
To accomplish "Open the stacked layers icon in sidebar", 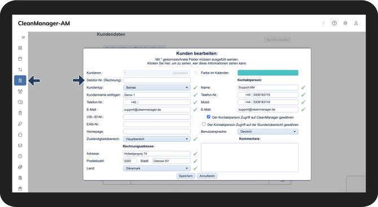I will click(x=20, y=167).
